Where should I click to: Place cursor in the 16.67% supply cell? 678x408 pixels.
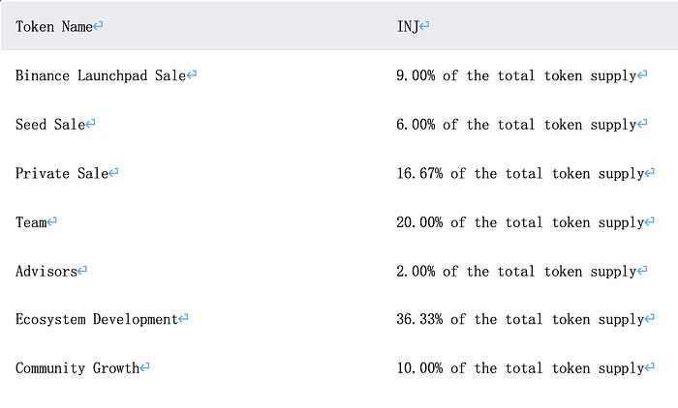[x=519, y=173]
